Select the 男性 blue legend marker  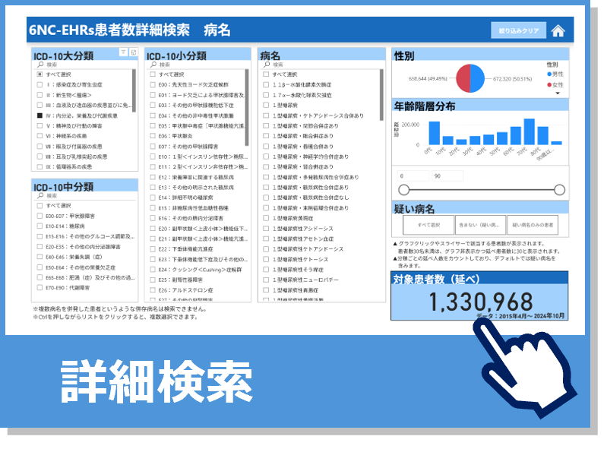(x=549, y=74)
